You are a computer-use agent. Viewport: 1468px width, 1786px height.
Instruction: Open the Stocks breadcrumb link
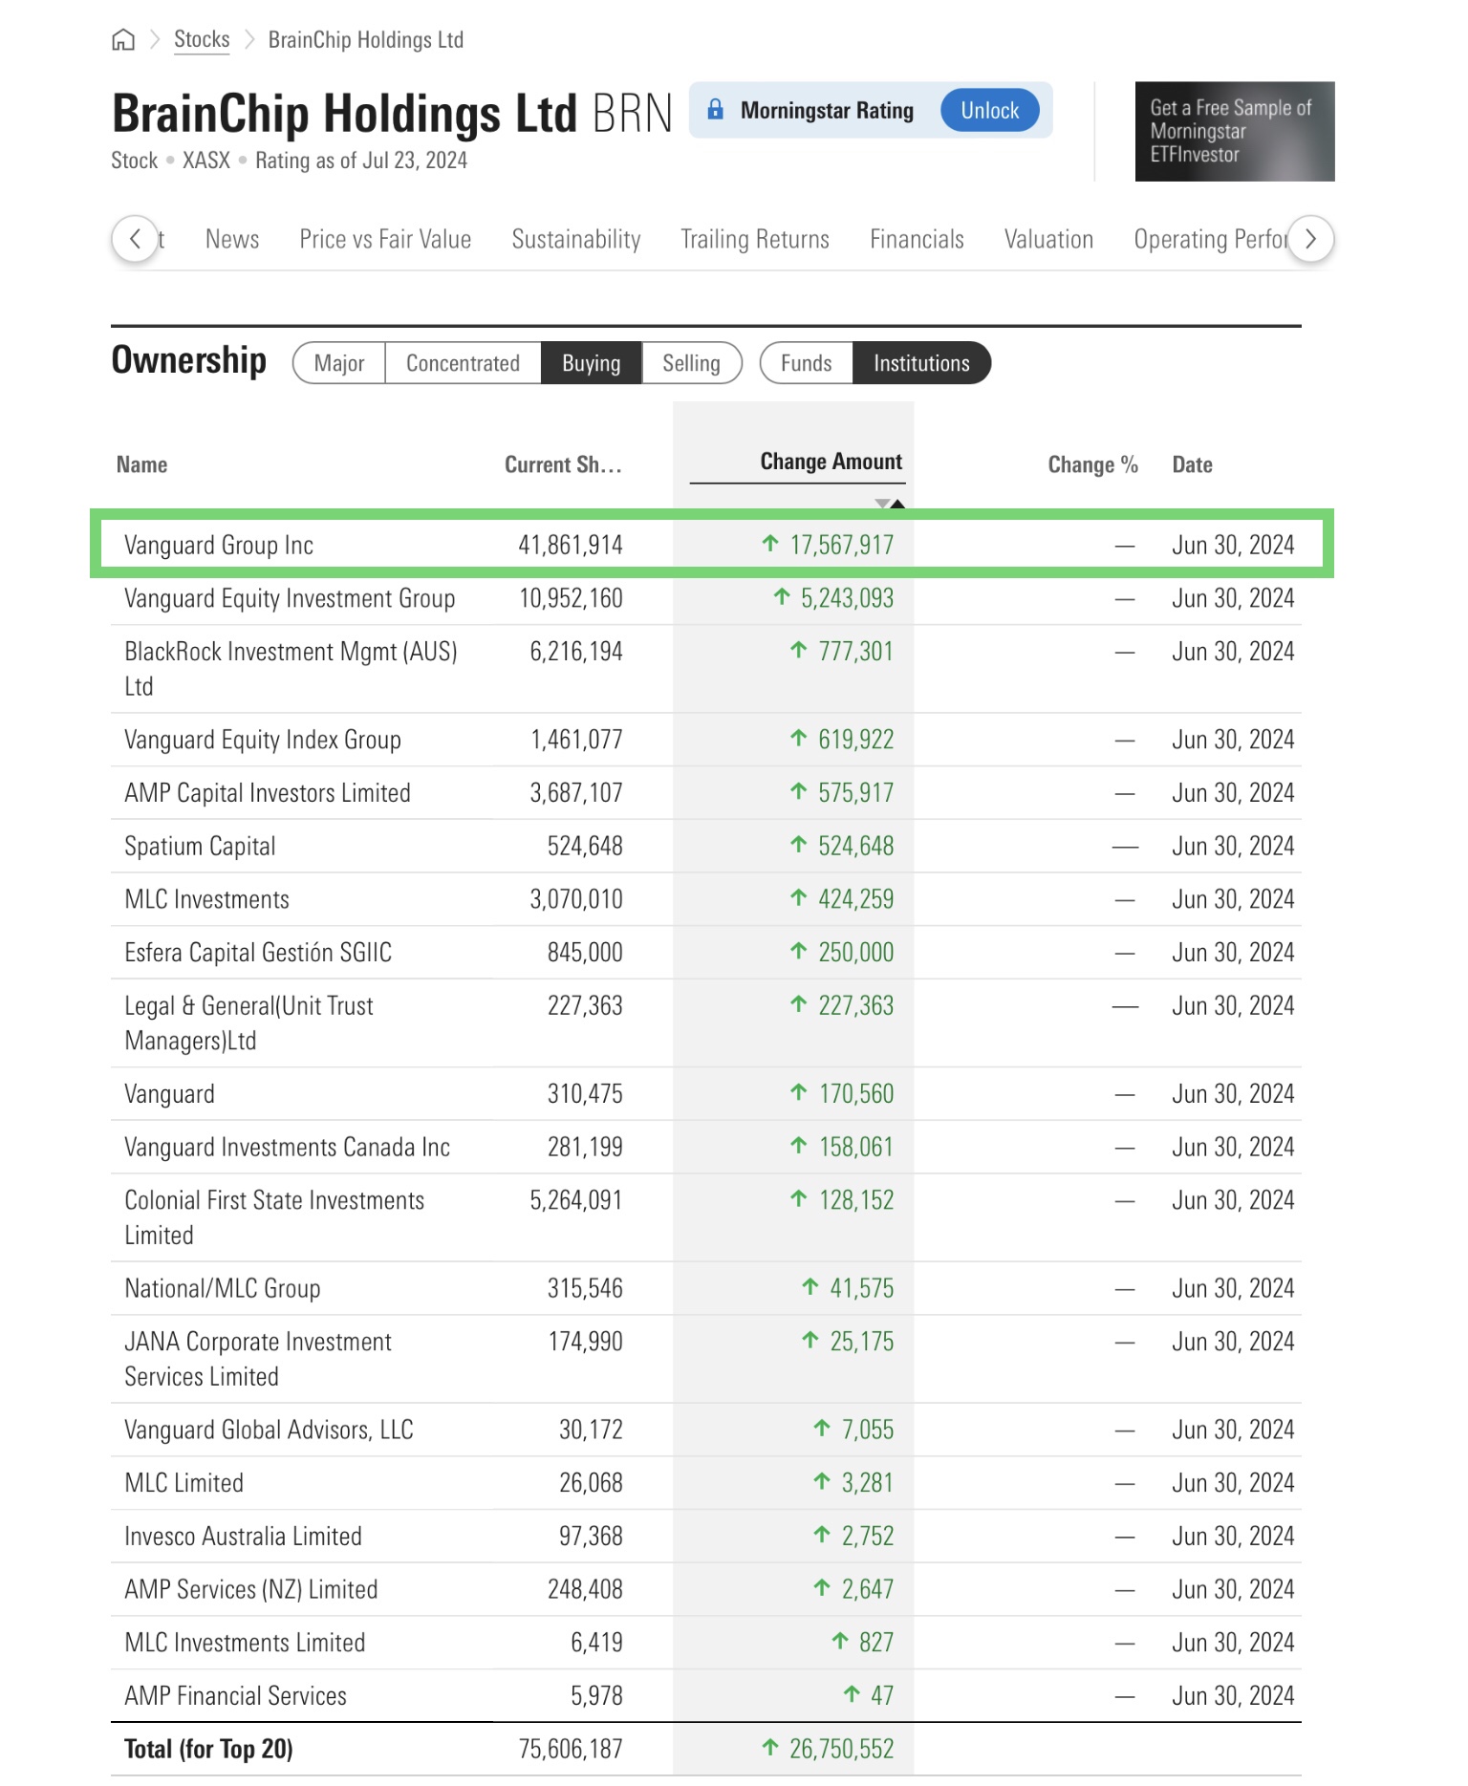(x=202, y=40)
